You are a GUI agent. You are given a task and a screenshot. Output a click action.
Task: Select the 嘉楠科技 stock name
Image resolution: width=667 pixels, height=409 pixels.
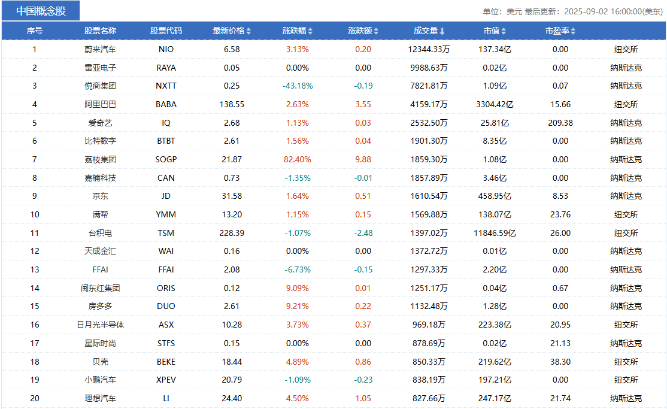[x=100, y=178]
